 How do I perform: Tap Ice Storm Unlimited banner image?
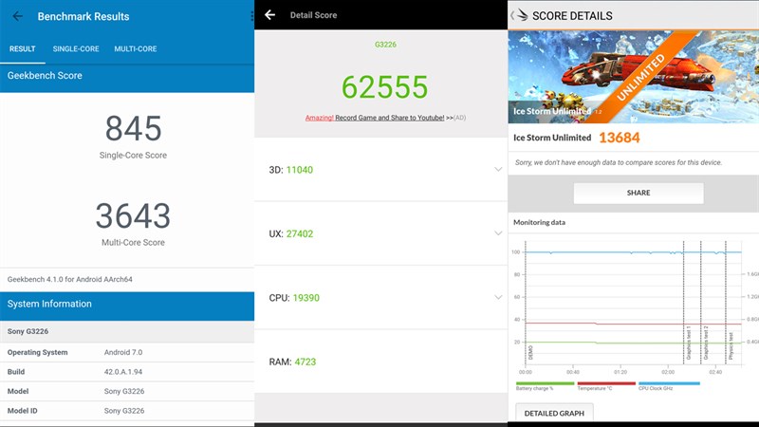click(x=633, y=77)
